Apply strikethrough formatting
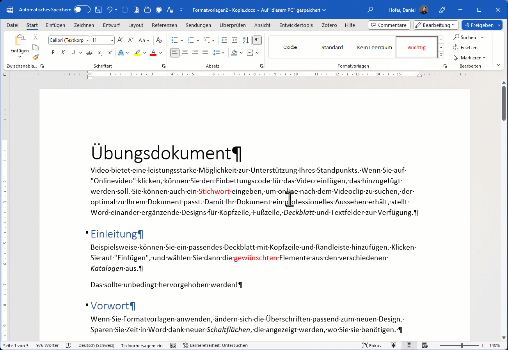The height and width of the screenshot is (350, 508). [89, 53]
